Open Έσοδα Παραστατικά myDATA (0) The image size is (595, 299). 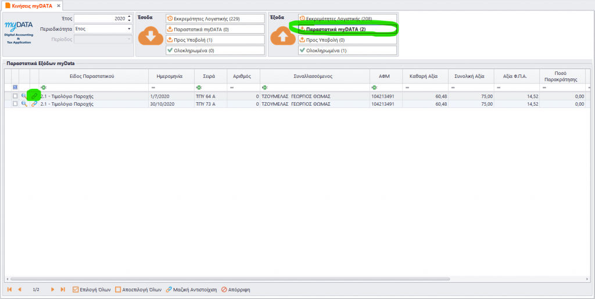point(215,29)
